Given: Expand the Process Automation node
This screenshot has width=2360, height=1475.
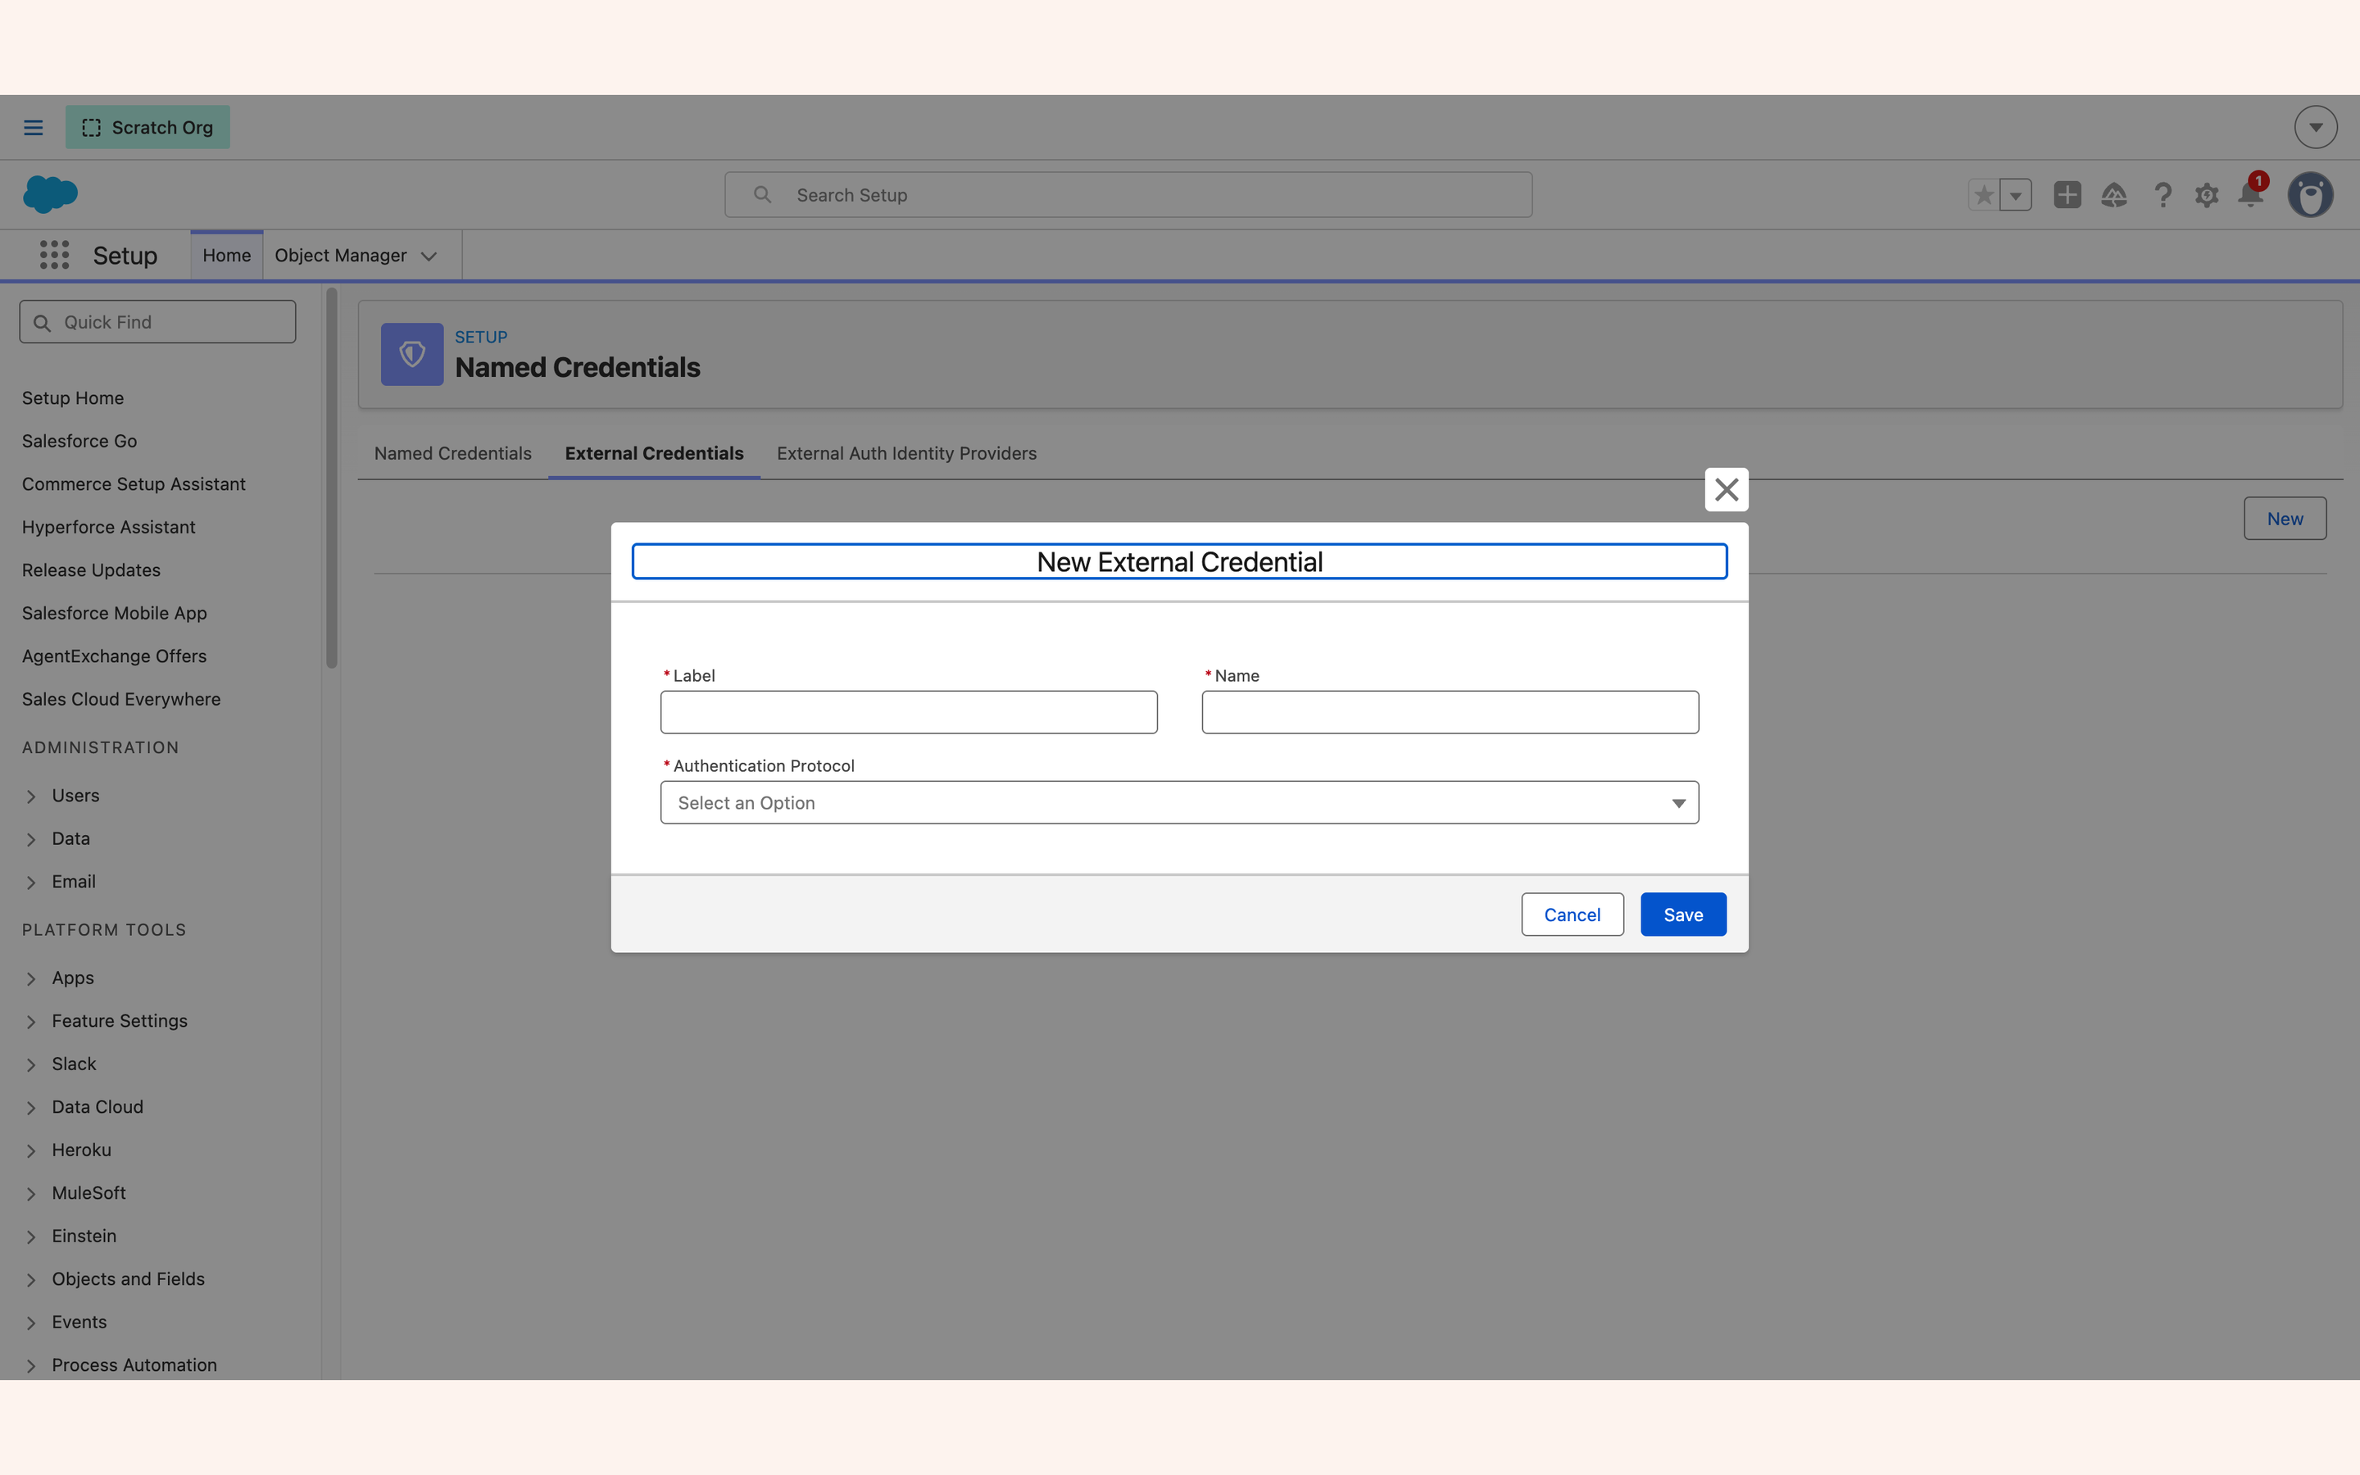Looking at the screenshot, I should tap(31, 1364).
